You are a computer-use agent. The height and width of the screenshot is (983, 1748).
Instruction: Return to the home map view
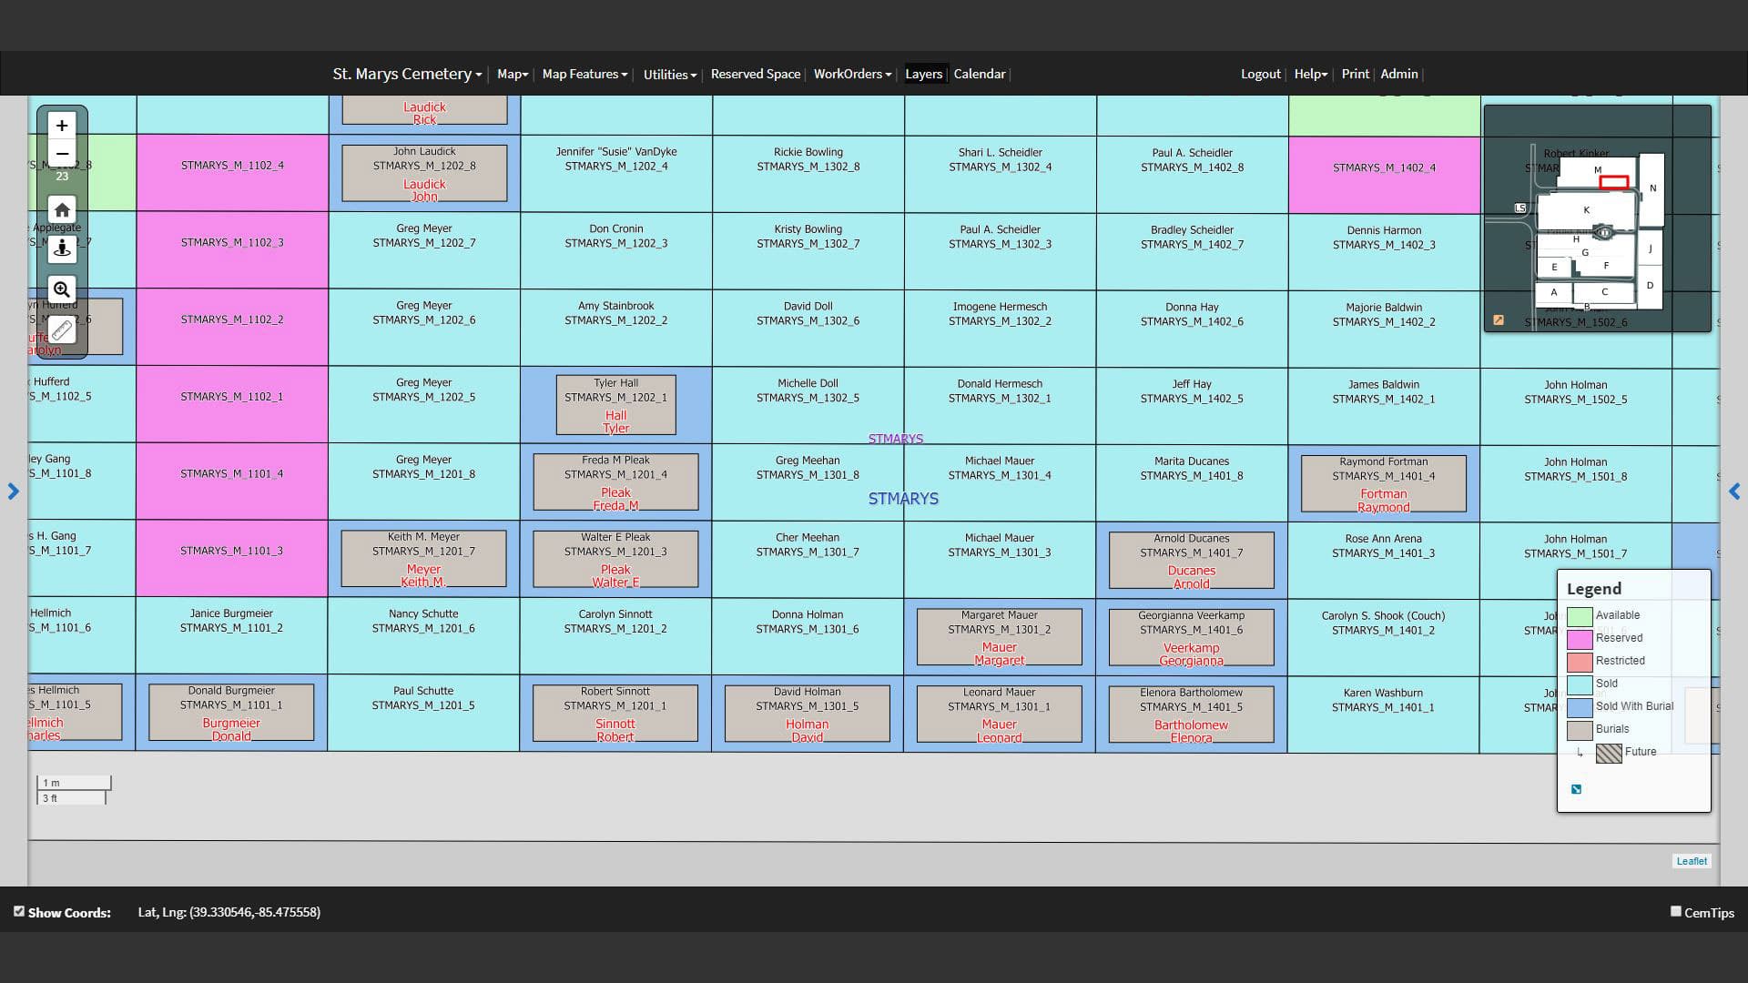(62, 210)
